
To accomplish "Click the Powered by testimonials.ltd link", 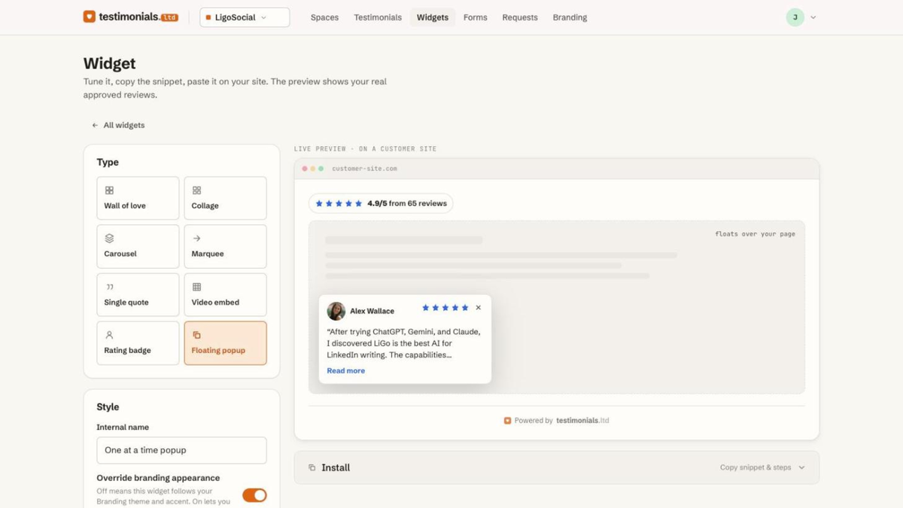I will [556, 421].
